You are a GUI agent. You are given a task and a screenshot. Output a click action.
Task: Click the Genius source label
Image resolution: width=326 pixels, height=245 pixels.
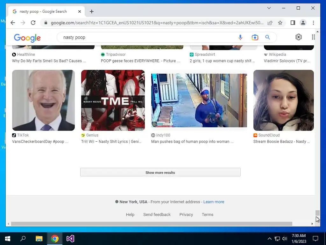90,135
